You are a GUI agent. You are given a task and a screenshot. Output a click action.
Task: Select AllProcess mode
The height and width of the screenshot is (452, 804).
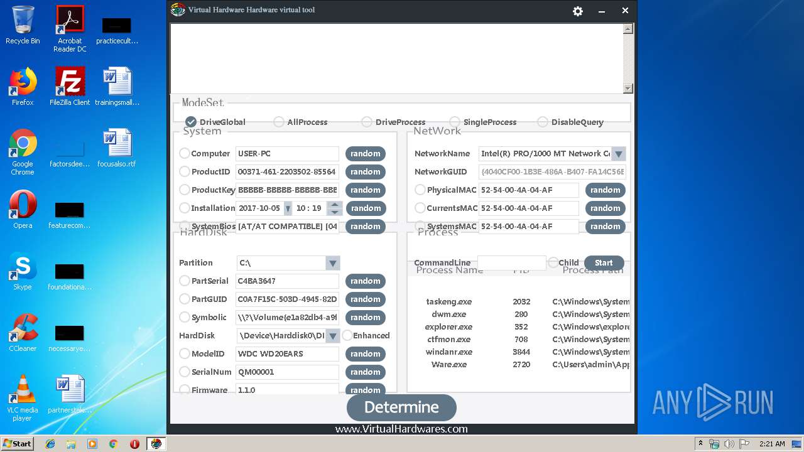[x=279, y=122]
